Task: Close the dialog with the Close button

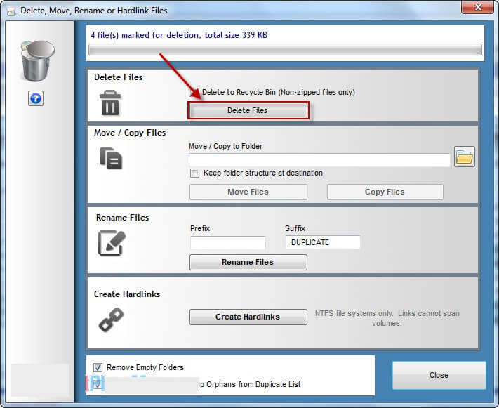Action: coord(439,375)
